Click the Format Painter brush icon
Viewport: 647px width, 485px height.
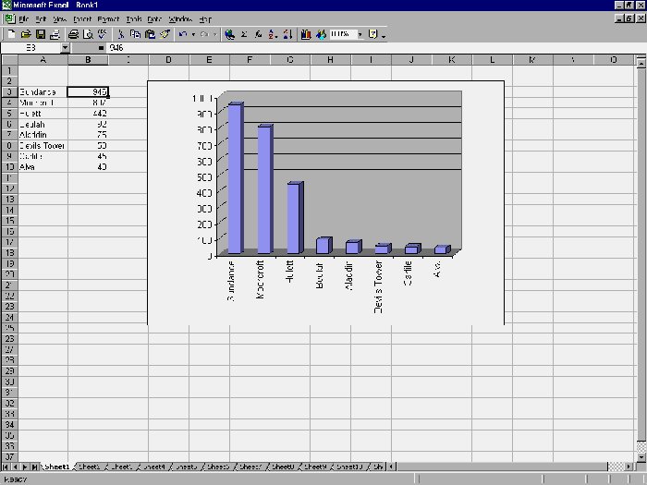pos(165,34)
